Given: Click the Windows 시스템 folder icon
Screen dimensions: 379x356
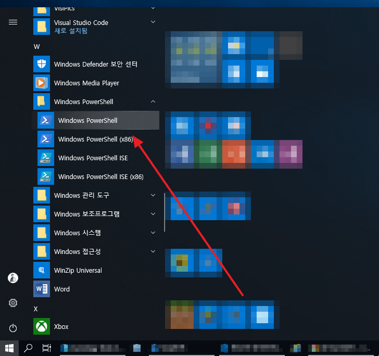Looking at the screenshot, I should pos(42,233).
